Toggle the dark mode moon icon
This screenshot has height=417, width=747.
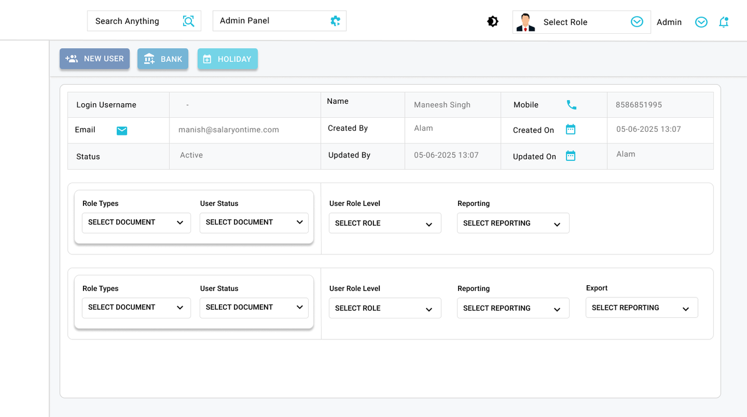(x=493, y=21)
